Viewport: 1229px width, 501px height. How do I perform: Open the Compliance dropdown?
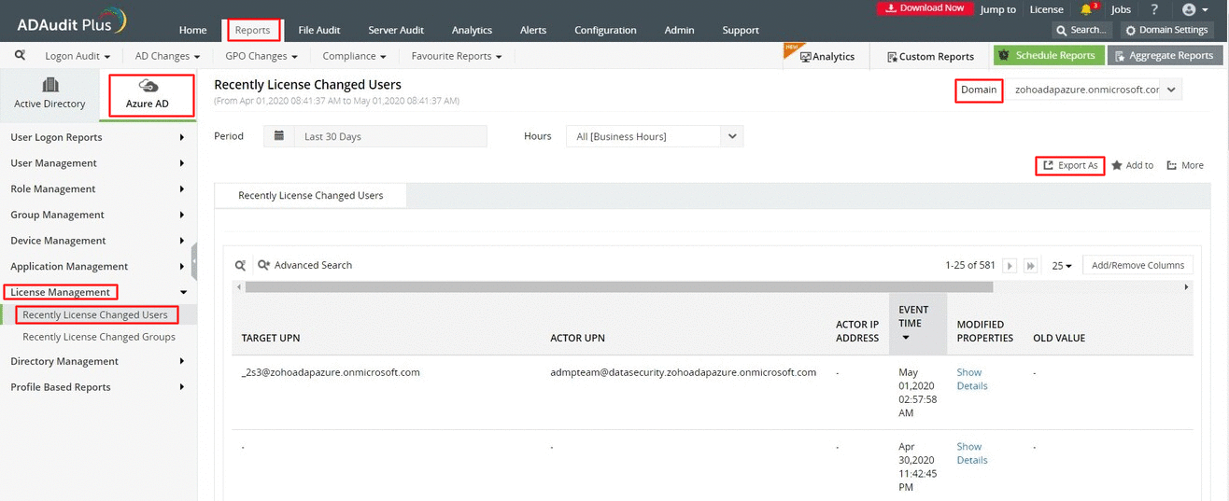coord(354,56)
